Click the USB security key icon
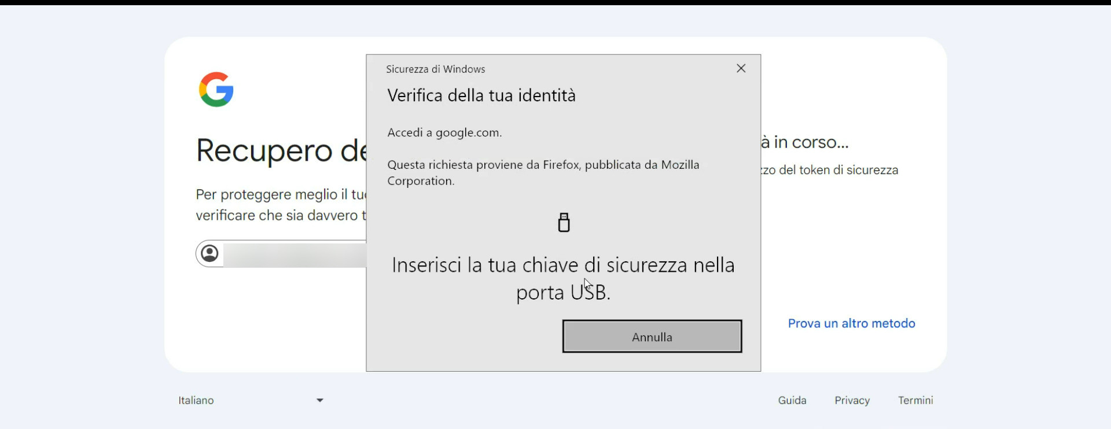Screen dimensions: 1111x429 (x=564, y=222)
